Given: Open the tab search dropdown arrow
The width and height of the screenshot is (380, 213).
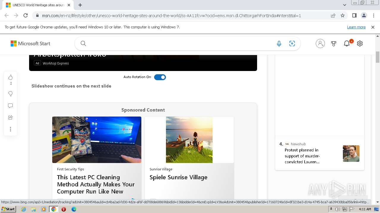Looking at the screenshot, I should coord(344,5).
